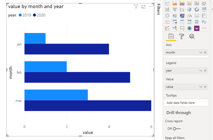The height and width of the screenshot is (140, 213).
Task: Expand the Filters pane
Action: (x=159, y=9)
